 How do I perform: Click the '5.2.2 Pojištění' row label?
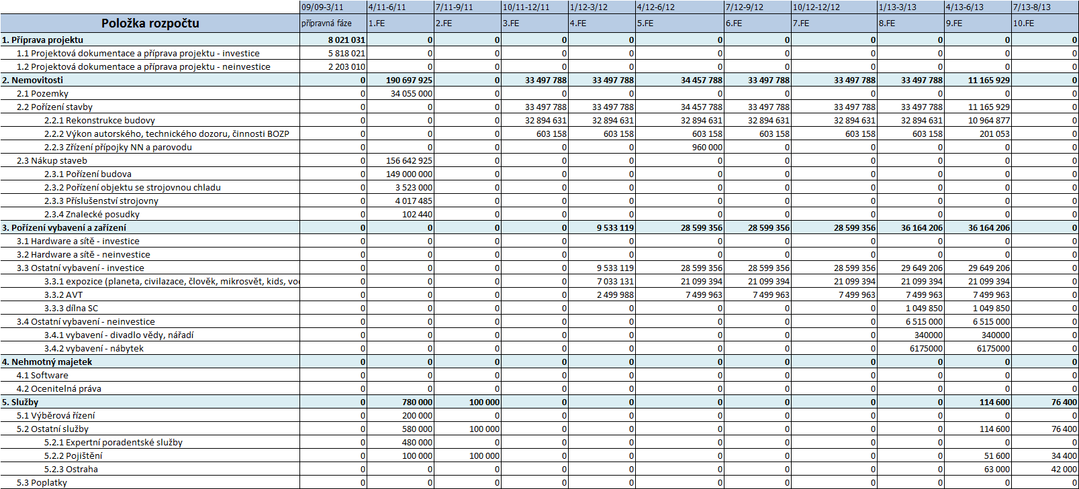pos(73,455)
